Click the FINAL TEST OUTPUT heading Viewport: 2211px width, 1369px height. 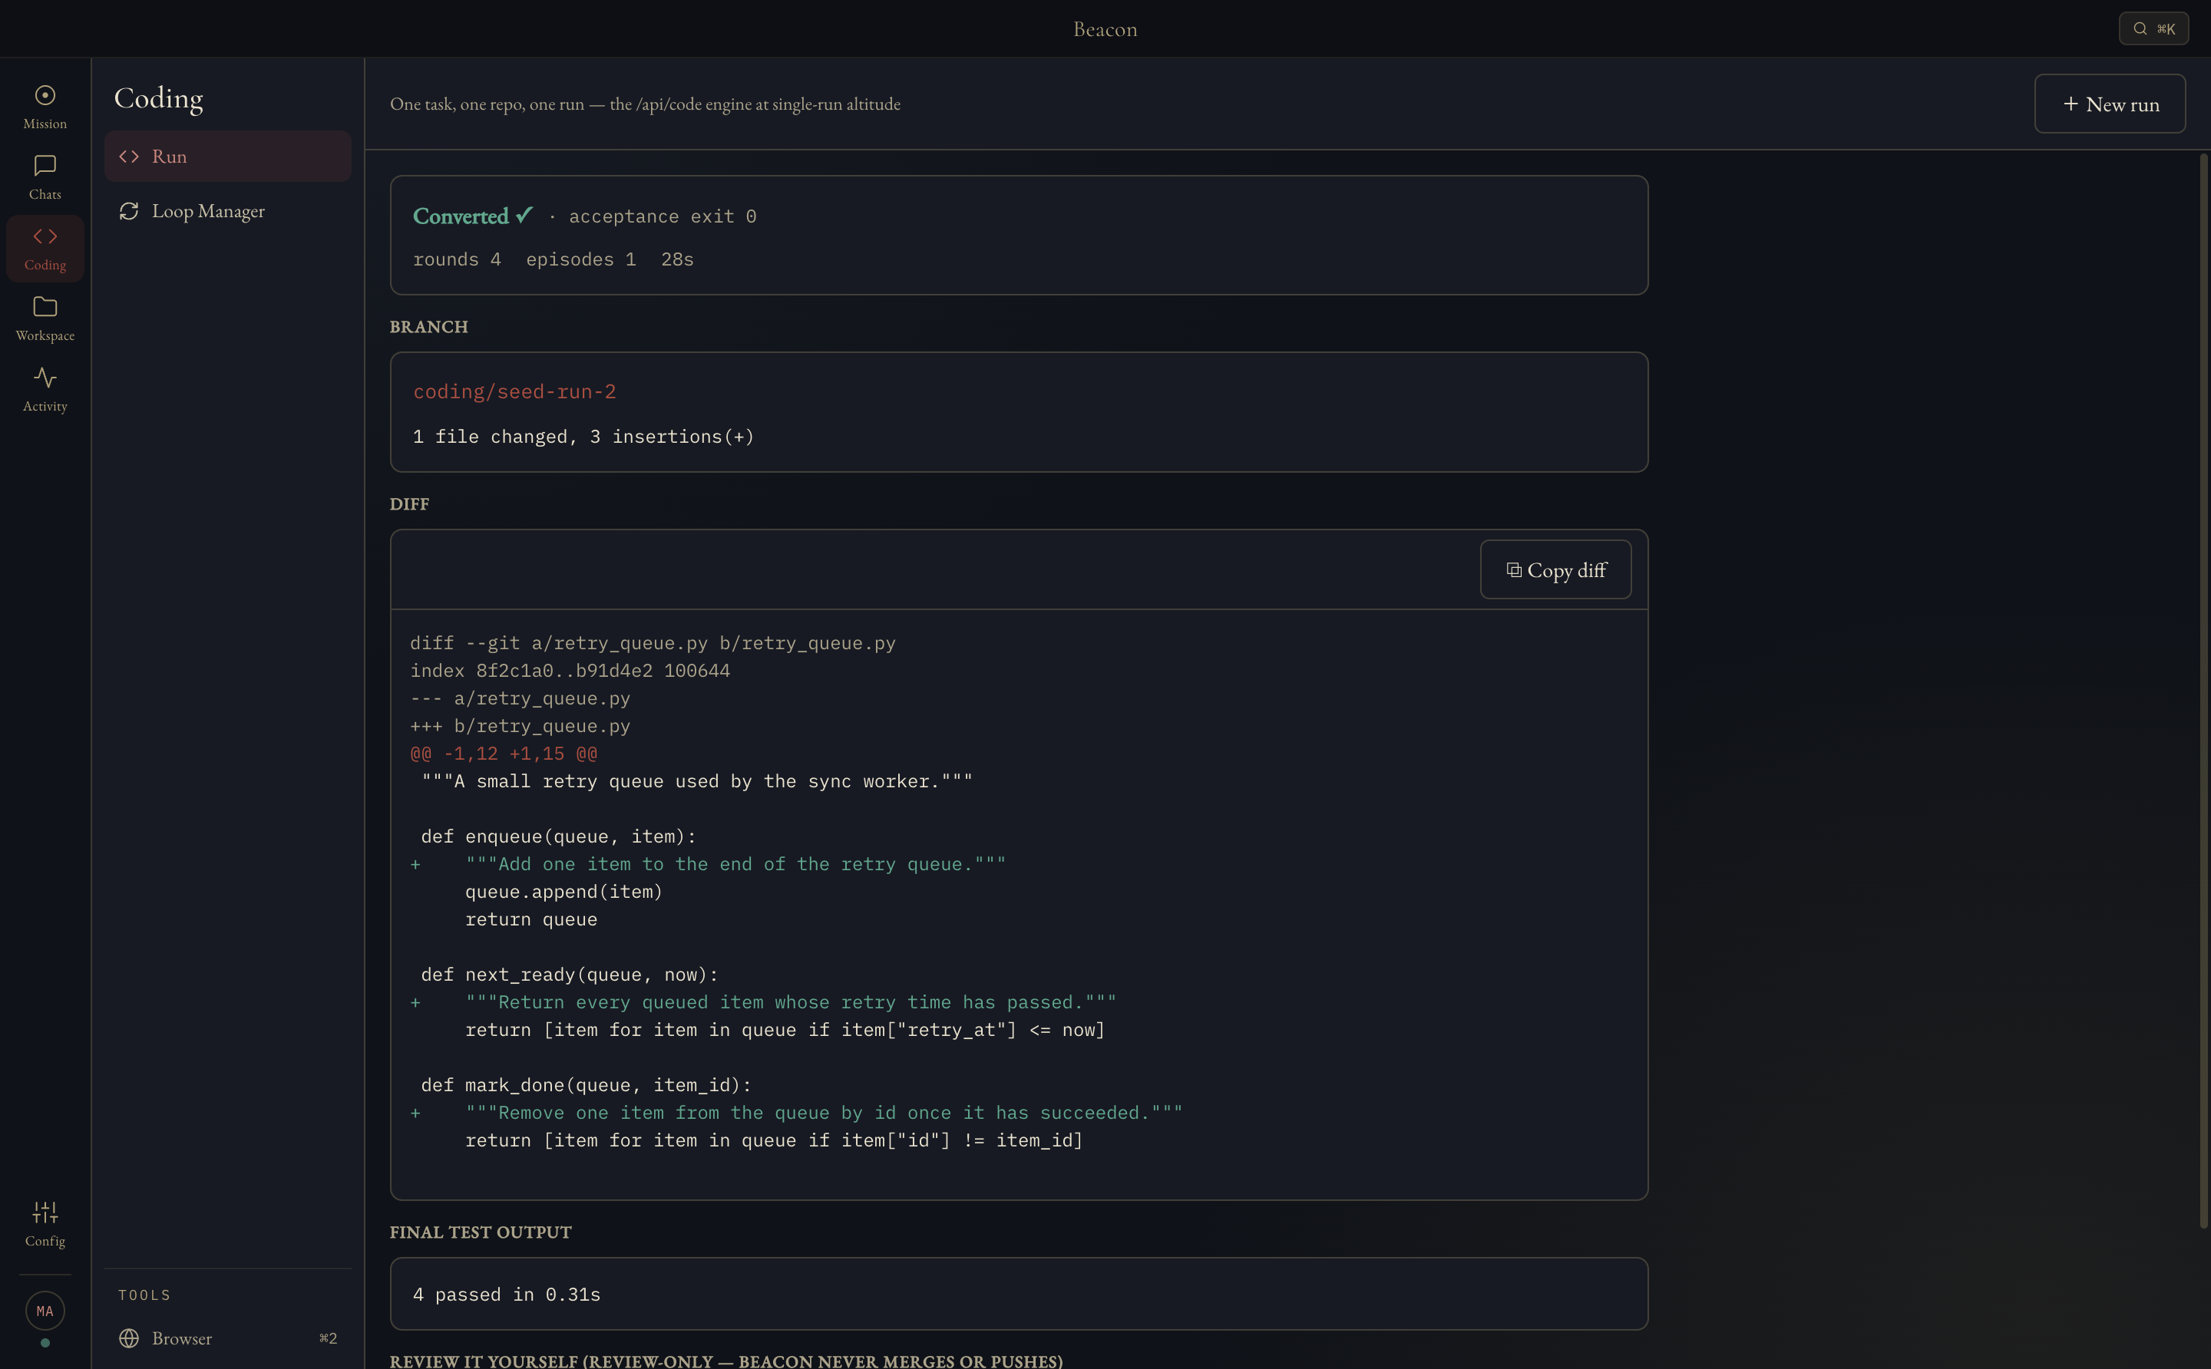pos(480,1232)
